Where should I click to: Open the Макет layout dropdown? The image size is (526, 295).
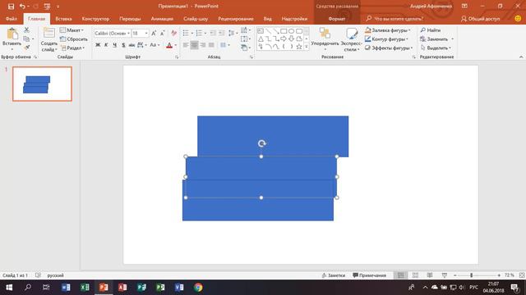tap(72, 30)
